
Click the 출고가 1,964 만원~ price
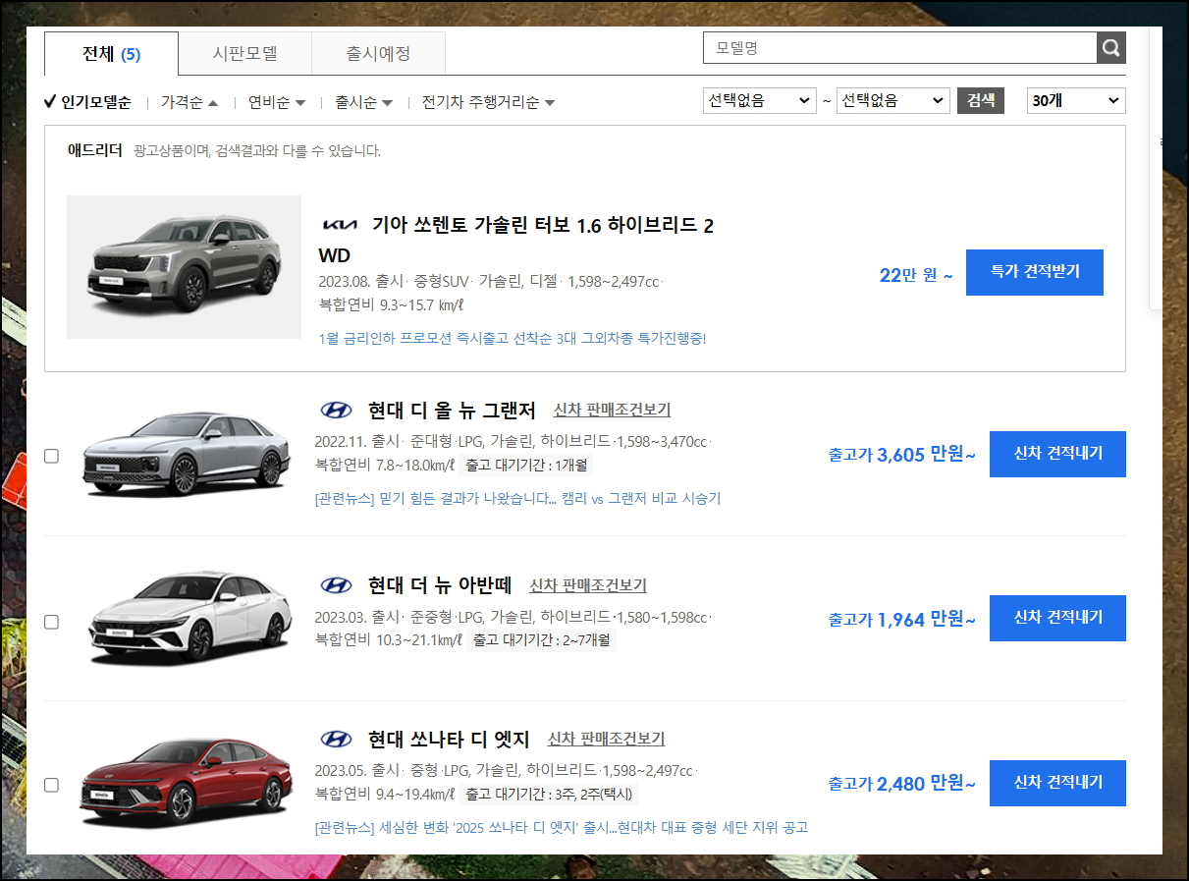901,620
